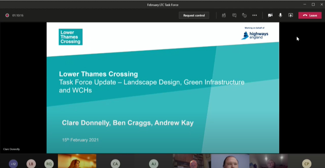This screenshot has width=325, height=168.
Task: Click the slide title 'Lower Thames Crossing'
Action: tap(99, 74)
